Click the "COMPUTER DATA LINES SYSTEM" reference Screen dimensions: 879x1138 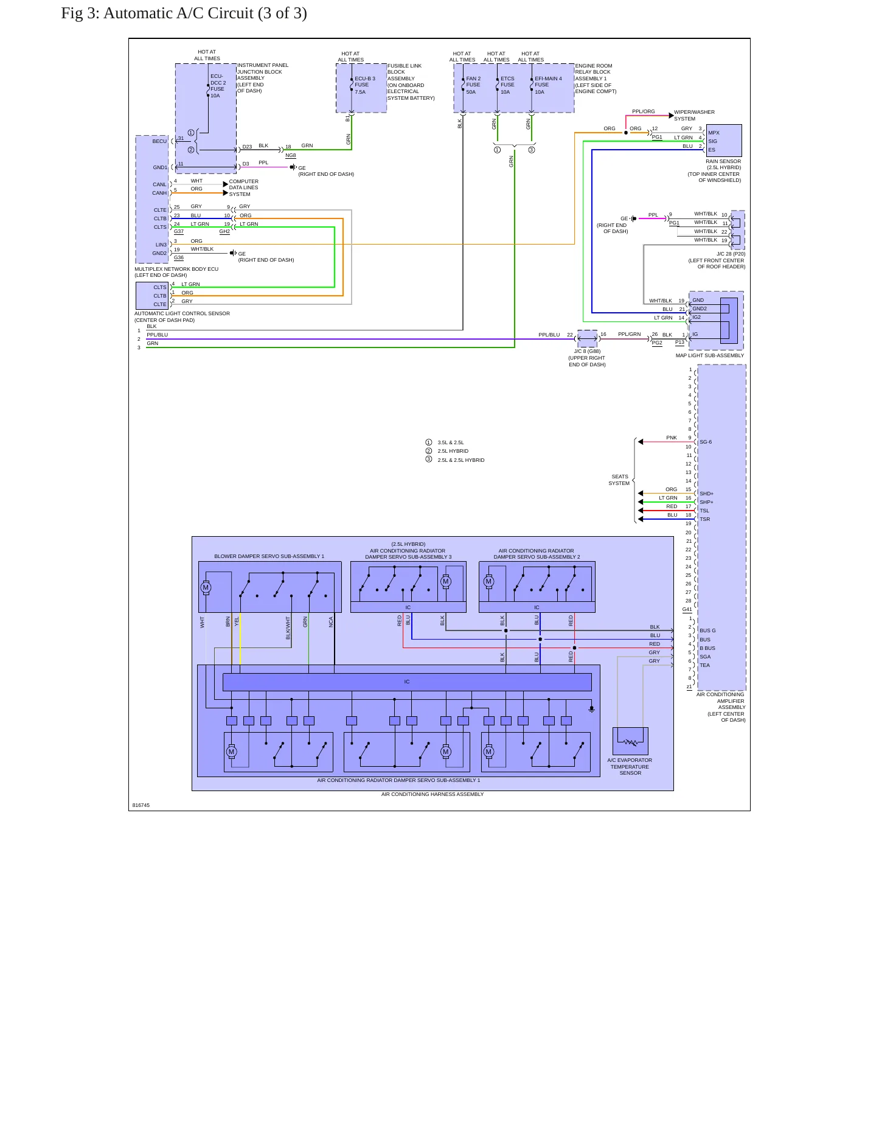tap(243, 187)
